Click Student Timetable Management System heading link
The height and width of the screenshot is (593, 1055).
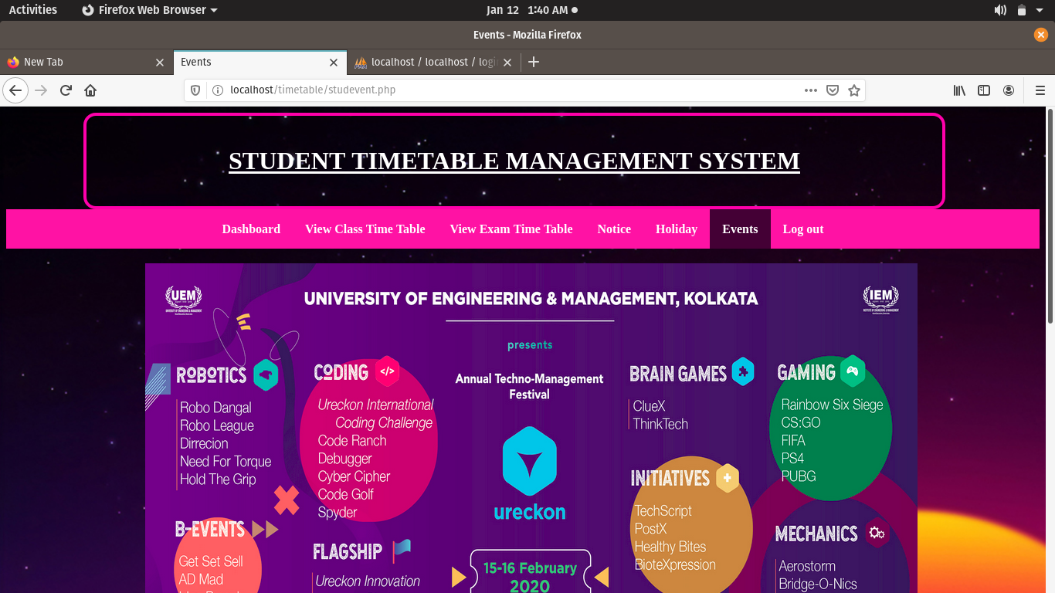coord(514,161)
